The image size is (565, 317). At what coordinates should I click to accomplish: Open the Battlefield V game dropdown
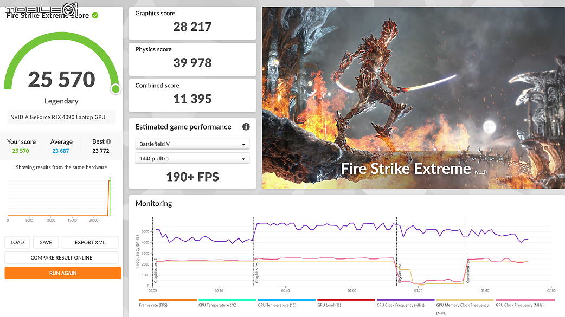[x=192, y=144]
